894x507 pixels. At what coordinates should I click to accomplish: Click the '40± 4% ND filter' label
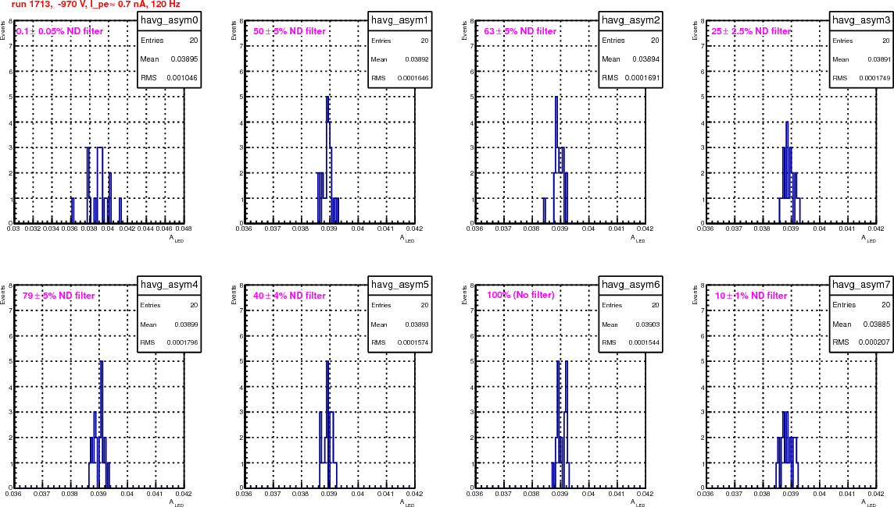[x=290, y=296]
